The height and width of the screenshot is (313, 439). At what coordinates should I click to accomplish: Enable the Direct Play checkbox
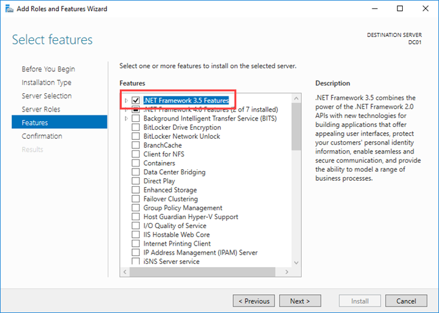(x=136, y=181)
